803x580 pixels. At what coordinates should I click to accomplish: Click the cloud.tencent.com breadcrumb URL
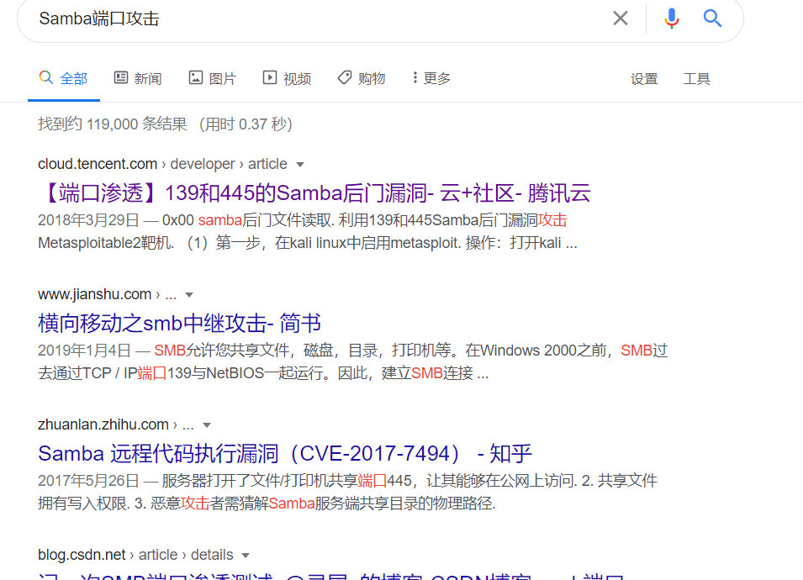point(162,164)
